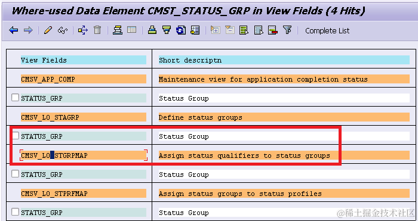The height and width of the screenshot is (221, 418).
Task: Go forward with the right arrow icon
Action: pos(28,30)
